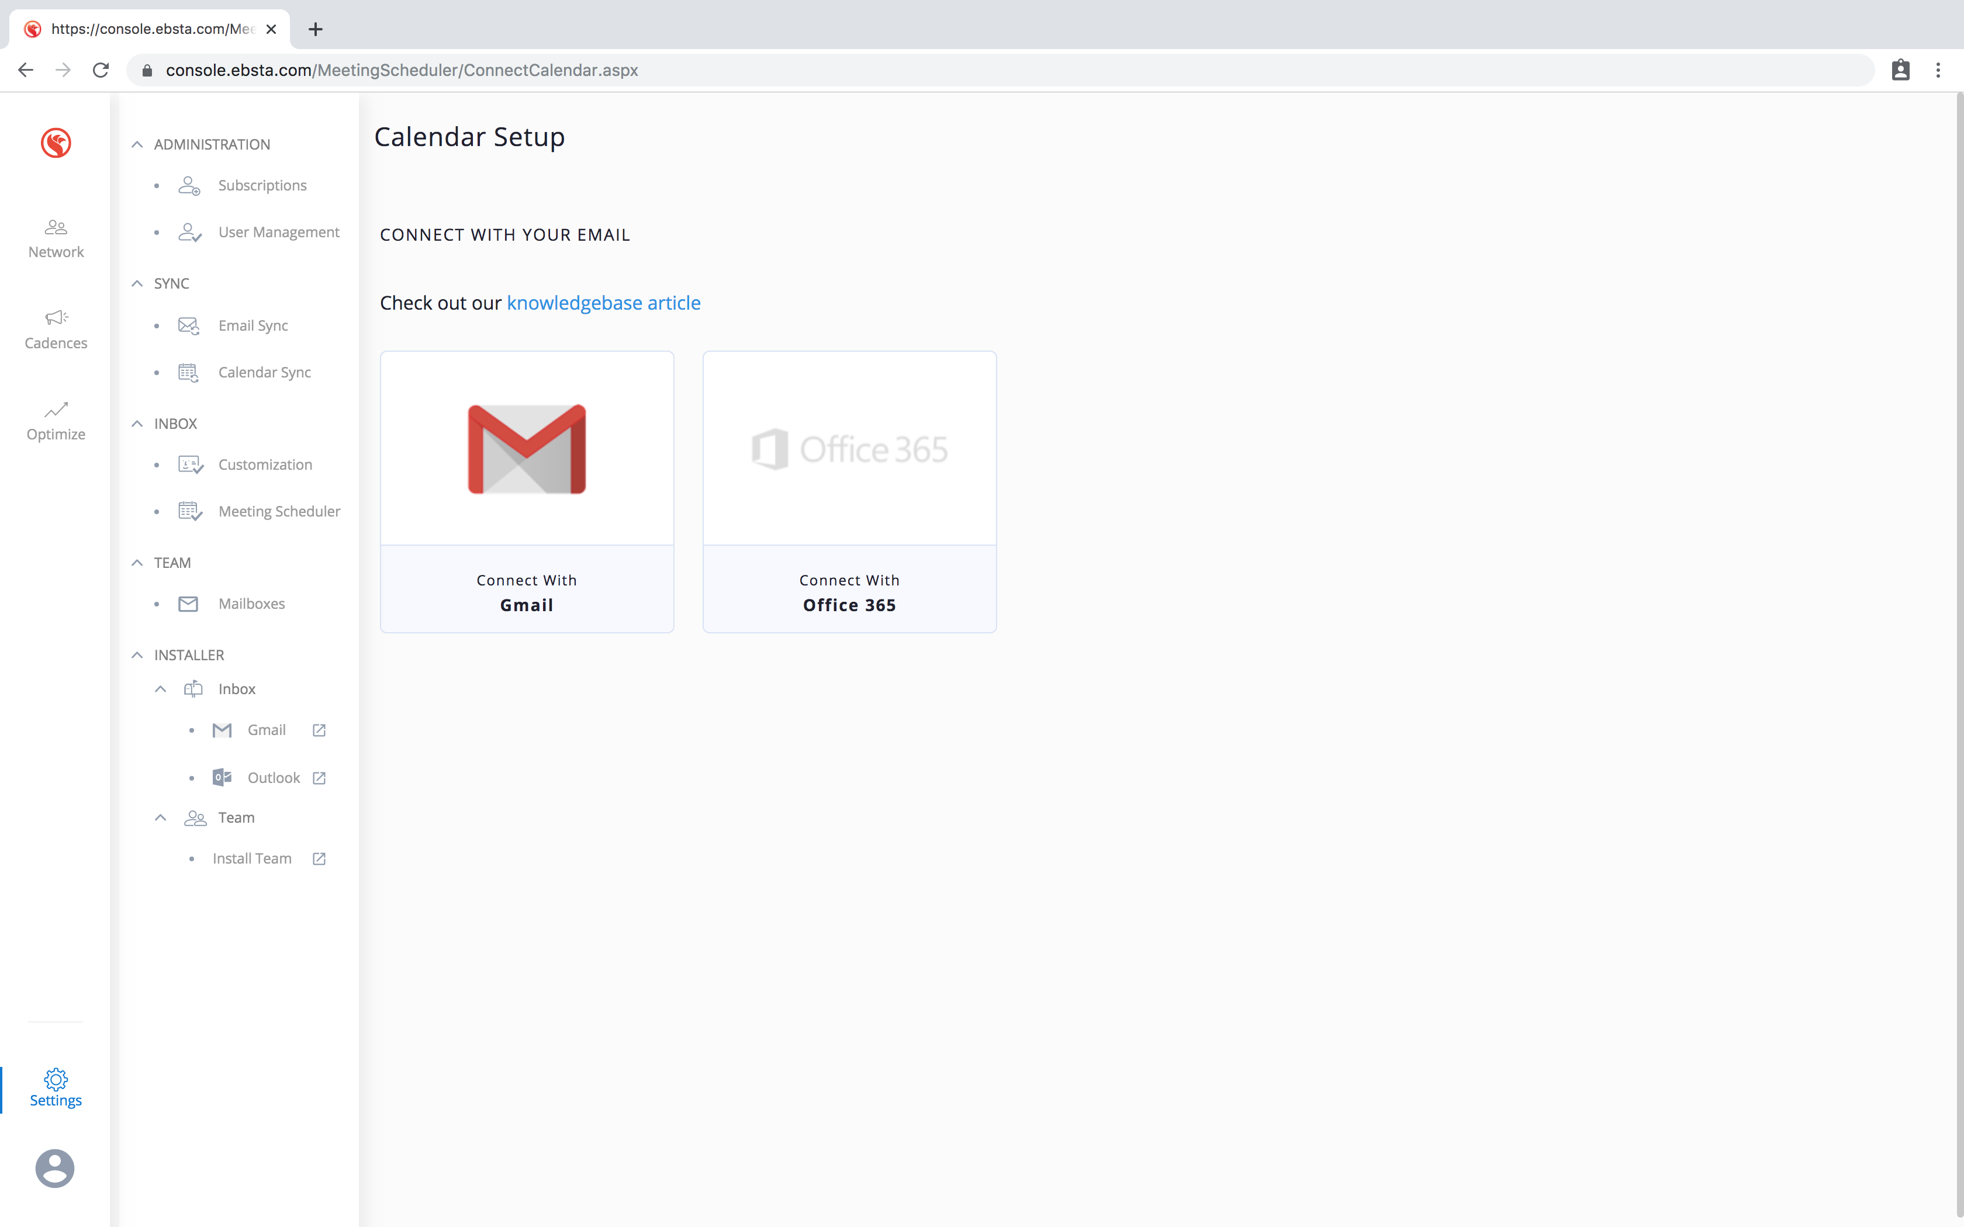Open the user profile avatar
1964x1227 pixels.
click(55, 1169)
